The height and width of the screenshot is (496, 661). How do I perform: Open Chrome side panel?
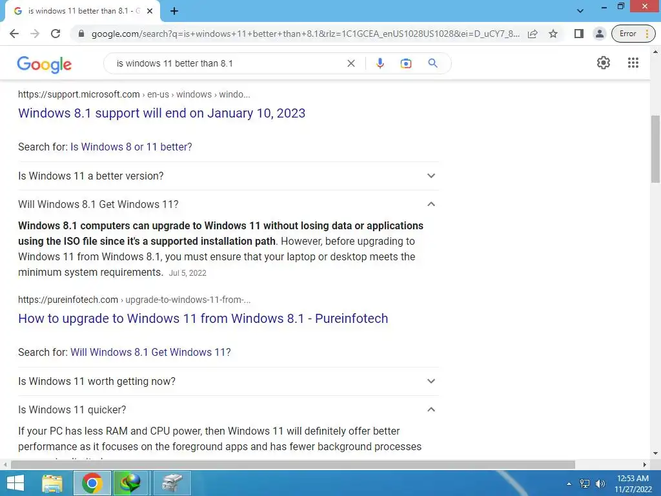579,34
